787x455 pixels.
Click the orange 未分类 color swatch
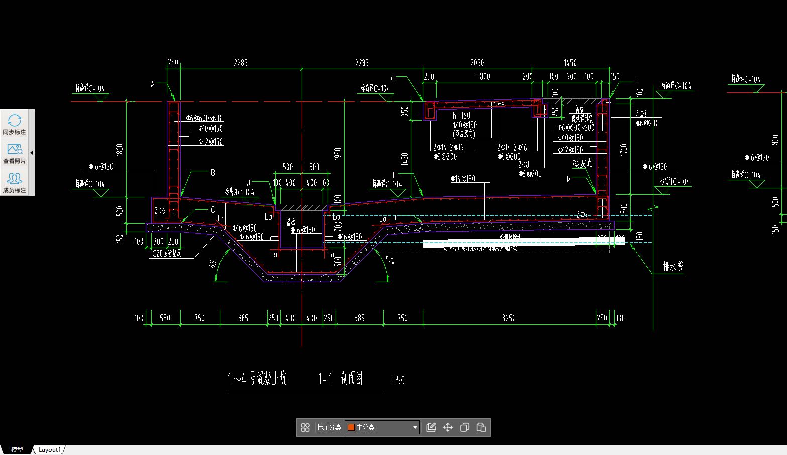click(351, 427)
